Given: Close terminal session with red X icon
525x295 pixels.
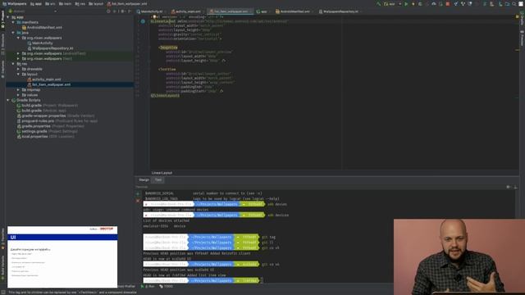Looking at the screenshot, I should (138, 201).
